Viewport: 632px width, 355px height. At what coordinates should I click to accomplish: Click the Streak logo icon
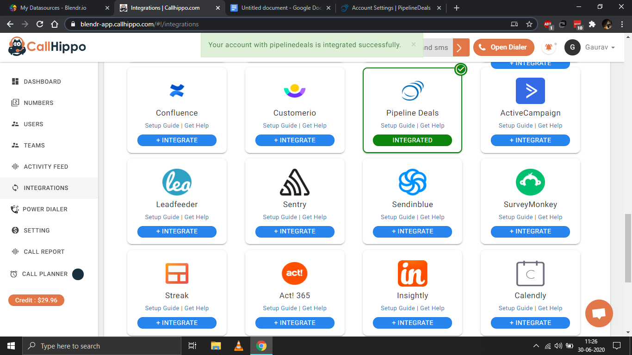click(177, 273)
